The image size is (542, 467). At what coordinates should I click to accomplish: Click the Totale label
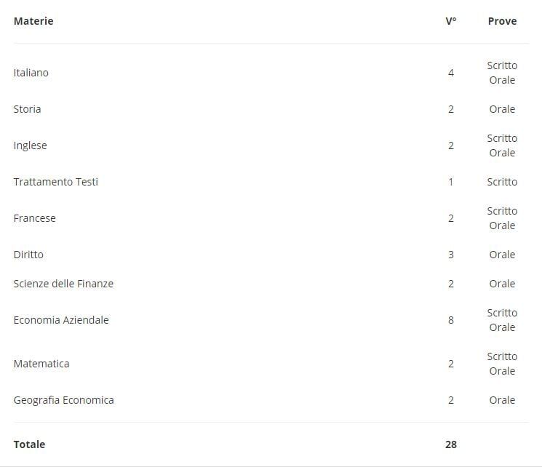point(29,444)
